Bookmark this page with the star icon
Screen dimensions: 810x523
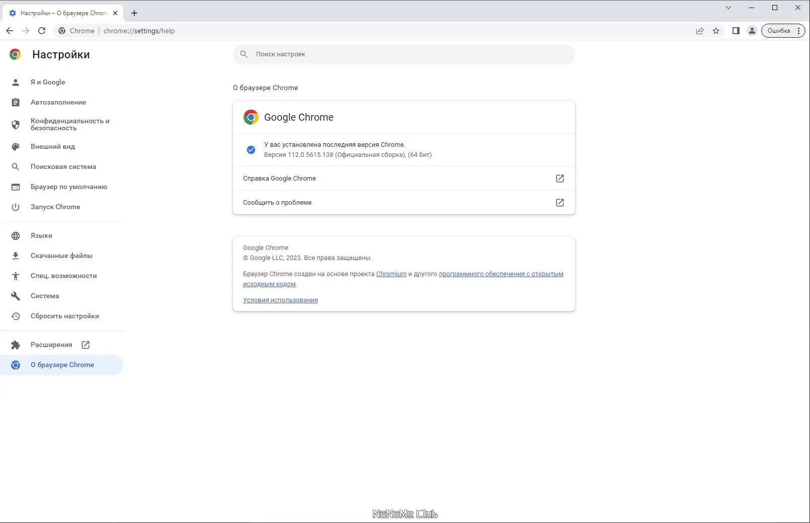tap(716, 31)
